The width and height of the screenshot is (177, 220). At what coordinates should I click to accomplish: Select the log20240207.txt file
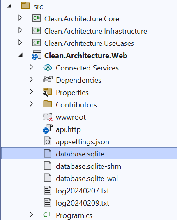click(83, 191)
